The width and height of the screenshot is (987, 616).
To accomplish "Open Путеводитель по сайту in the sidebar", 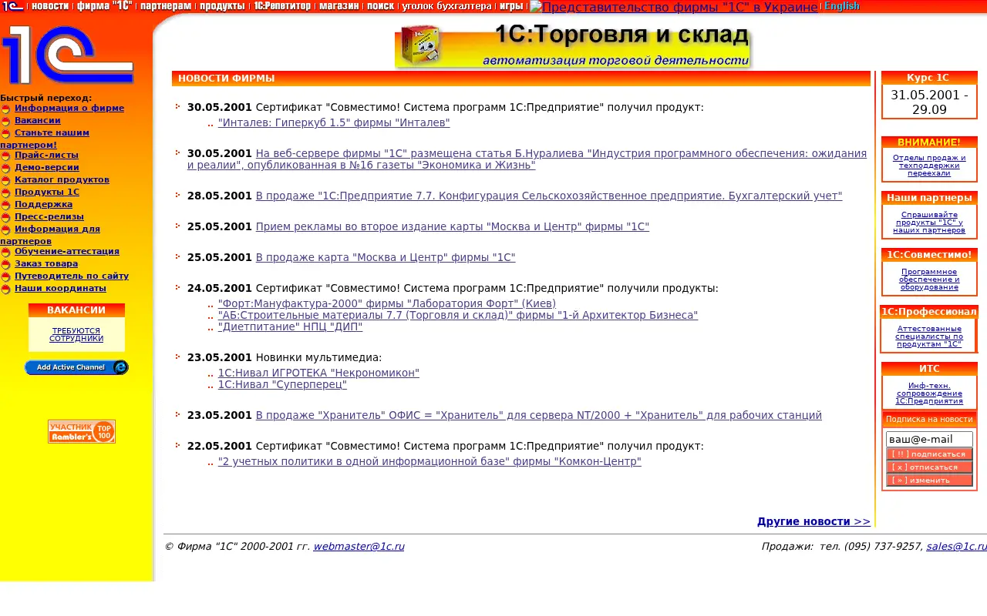I will [72, 276].
